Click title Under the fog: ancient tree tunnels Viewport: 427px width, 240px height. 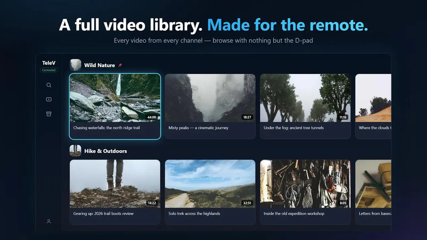click(x=294, y=128)
